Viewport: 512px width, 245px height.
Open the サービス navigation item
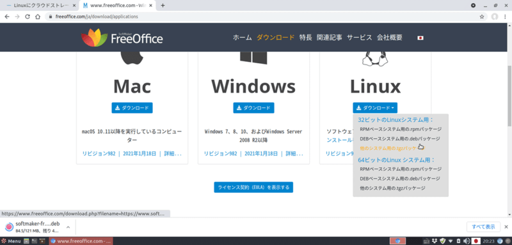360,38
